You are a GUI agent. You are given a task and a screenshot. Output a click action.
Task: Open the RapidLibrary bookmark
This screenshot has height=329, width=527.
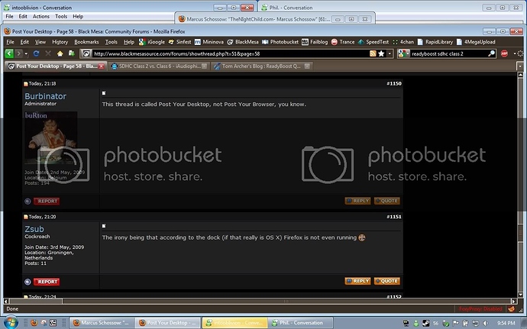(435, 42)
